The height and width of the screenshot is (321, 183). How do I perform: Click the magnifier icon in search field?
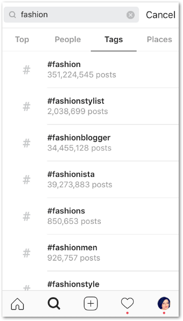tap(12, 15)
